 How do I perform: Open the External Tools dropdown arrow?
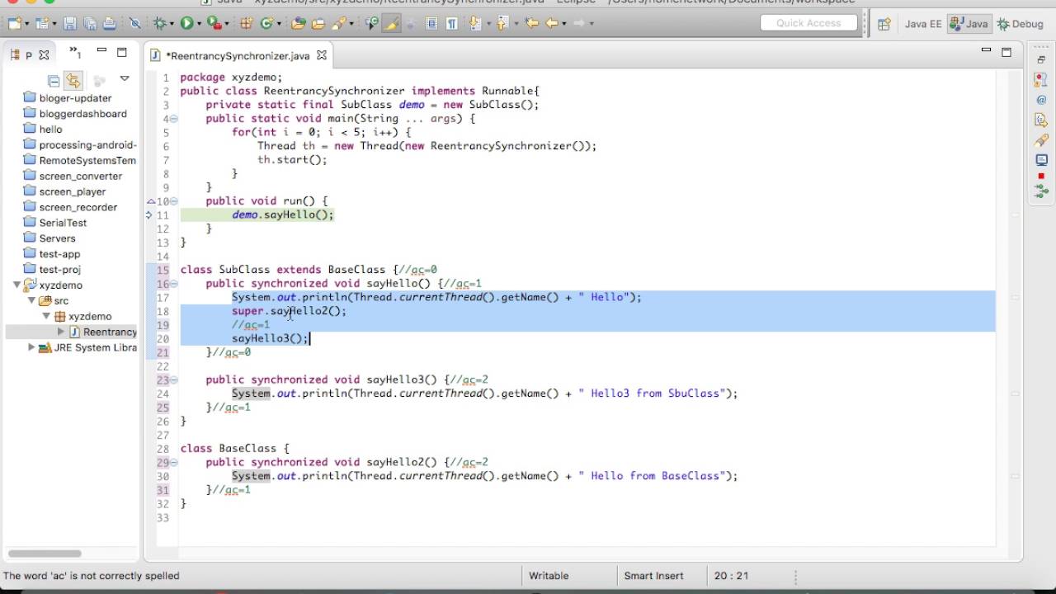[226, 24]
